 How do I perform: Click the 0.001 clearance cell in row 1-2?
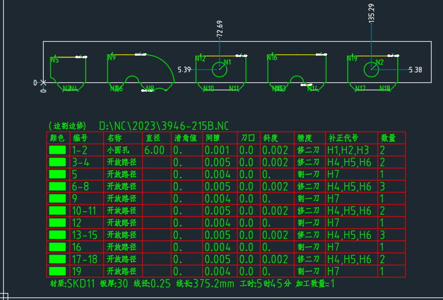(217, 150)
